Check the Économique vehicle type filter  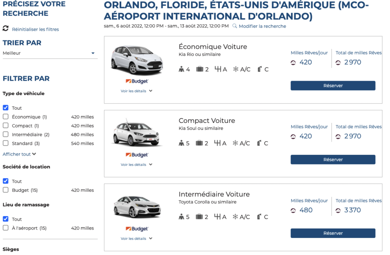(x=5, y=116)
